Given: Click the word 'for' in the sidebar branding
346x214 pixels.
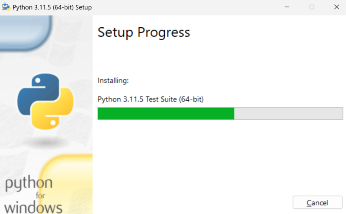Looking at the screenshot, I should 41,195.
